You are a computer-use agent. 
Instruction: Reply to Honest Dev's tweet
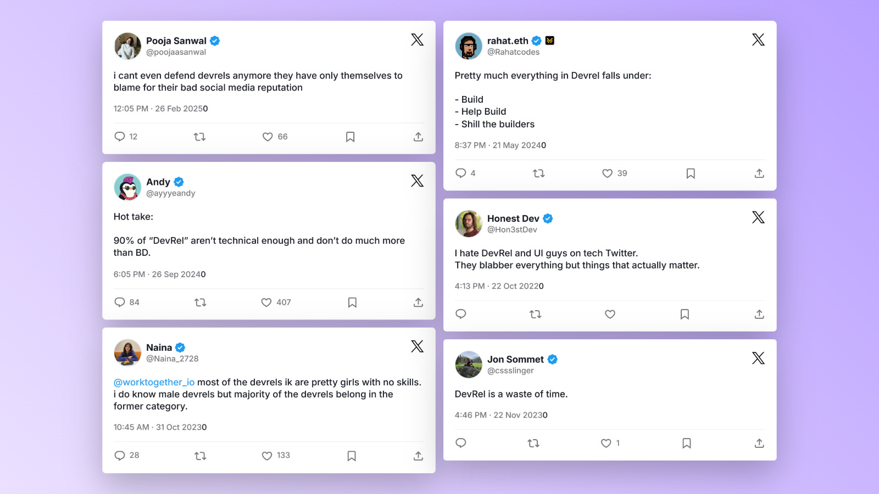click(461, 314)
